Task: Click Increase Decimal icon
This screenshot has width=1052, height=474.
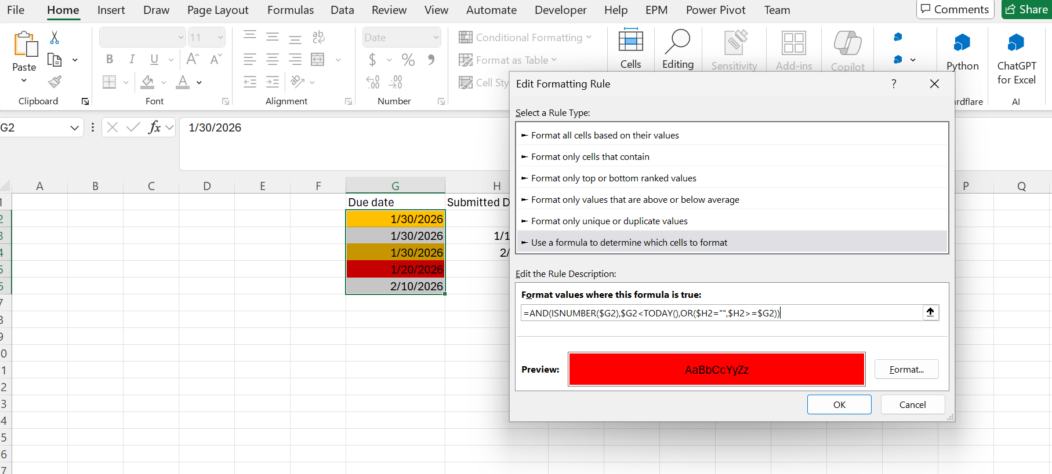Action: pyautogui.click(x=373, y=82)
